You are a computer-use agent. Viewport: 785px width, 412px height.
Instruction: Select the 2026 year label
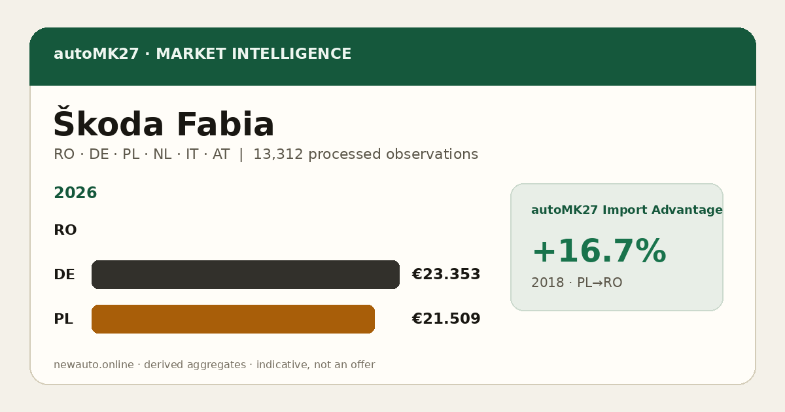[x=75, y=193]
